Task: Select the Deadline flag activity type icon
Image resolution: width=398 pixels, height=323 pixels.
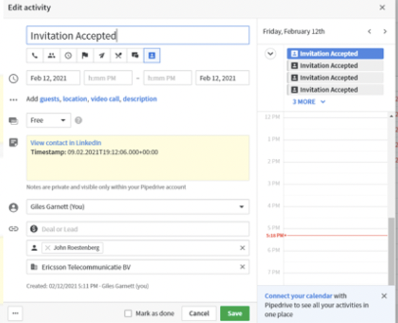Action: coord(85,55)
